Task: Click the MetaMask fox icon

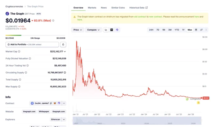Action: pyautogui.click(x=55, y=103)
